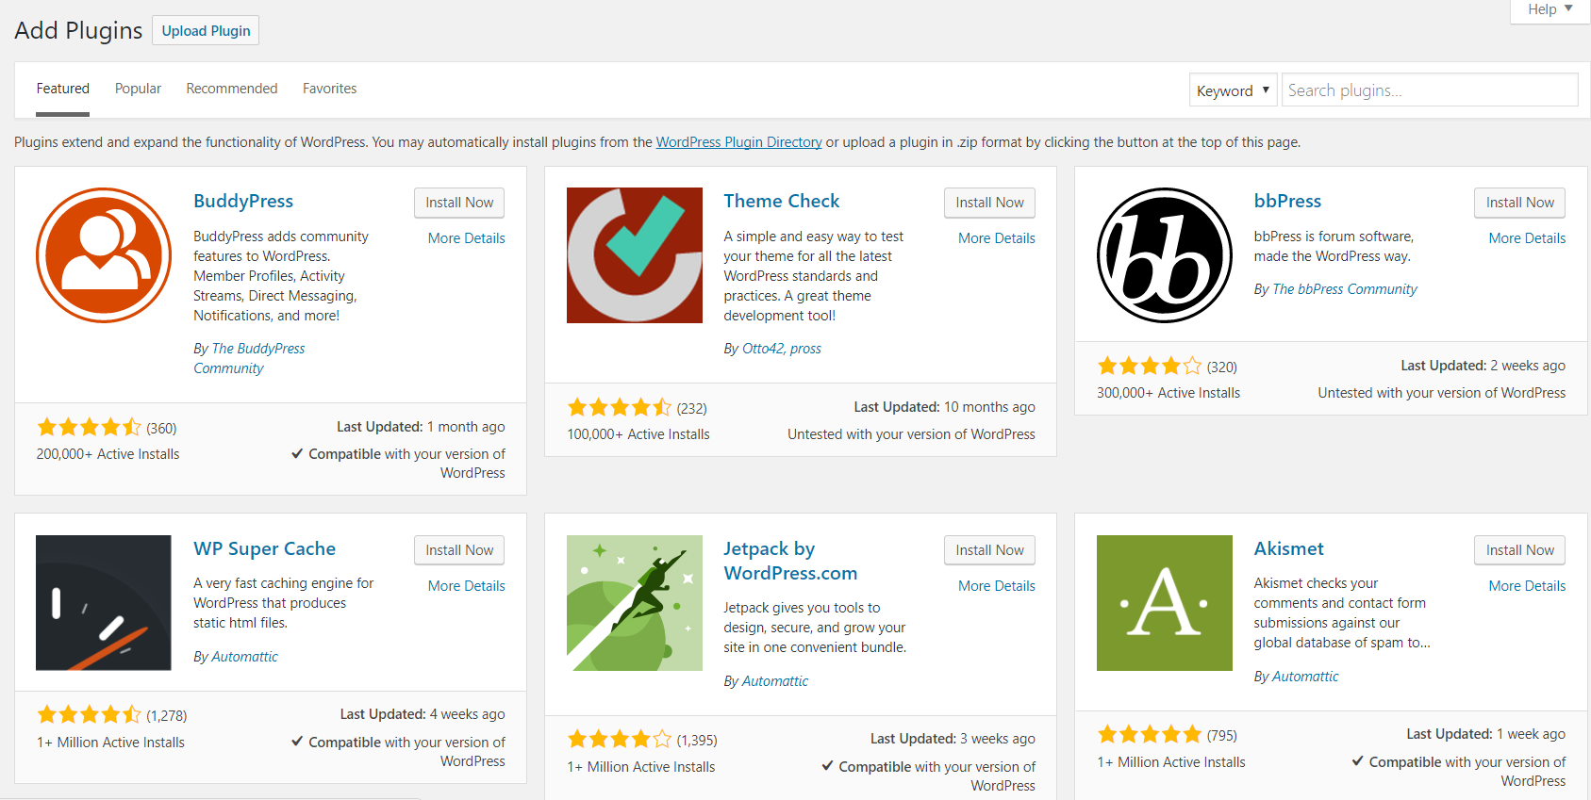Open More Details for Theme Check
The image size is (1591, 800).
tap(997, 238)
